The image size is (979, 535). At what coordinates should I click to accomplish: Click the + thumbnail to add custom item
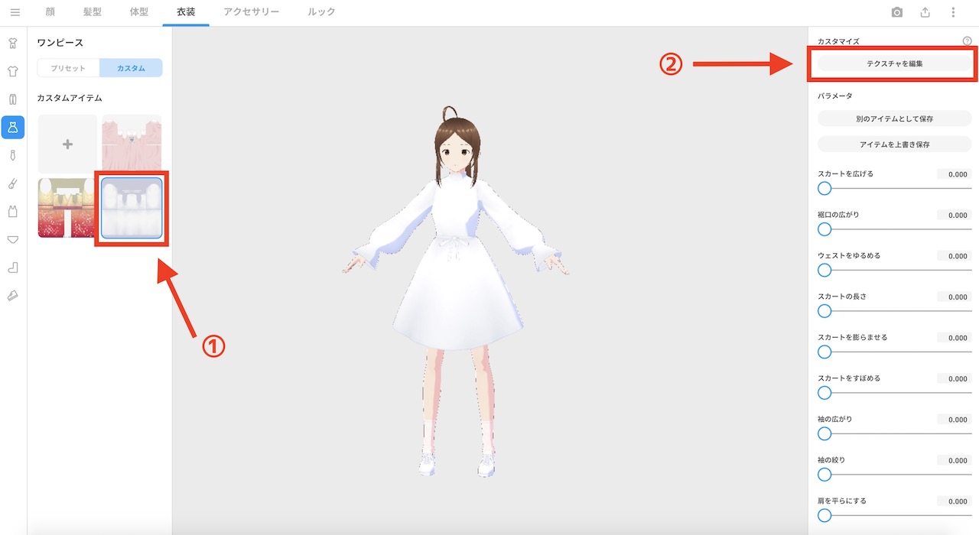(67, 144)
